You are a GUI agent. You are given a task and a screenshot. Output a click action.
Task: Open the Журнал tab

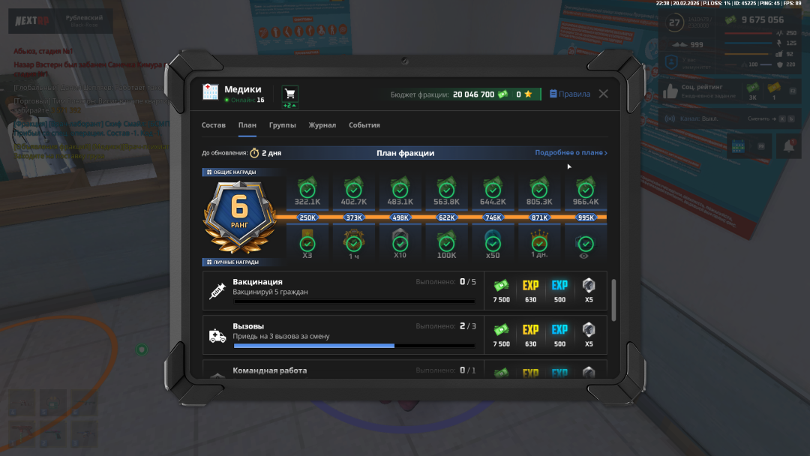pos(322,125)
